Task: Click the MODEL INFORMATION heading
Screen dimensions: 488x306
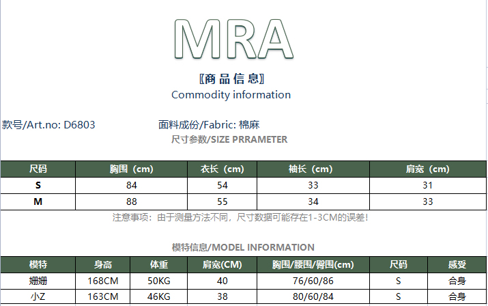Action: coord(243,247)
